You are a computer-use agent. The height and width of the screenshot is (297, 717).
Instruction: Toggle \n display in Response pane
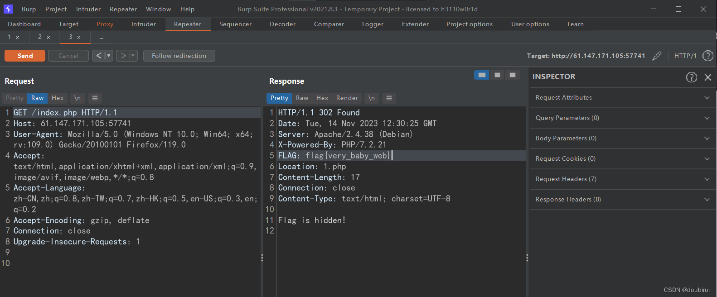[372, 98]
